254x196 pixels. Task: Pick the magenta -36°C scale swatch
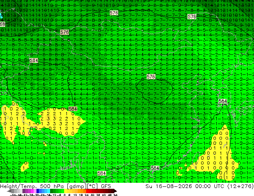tap(32, 191)
